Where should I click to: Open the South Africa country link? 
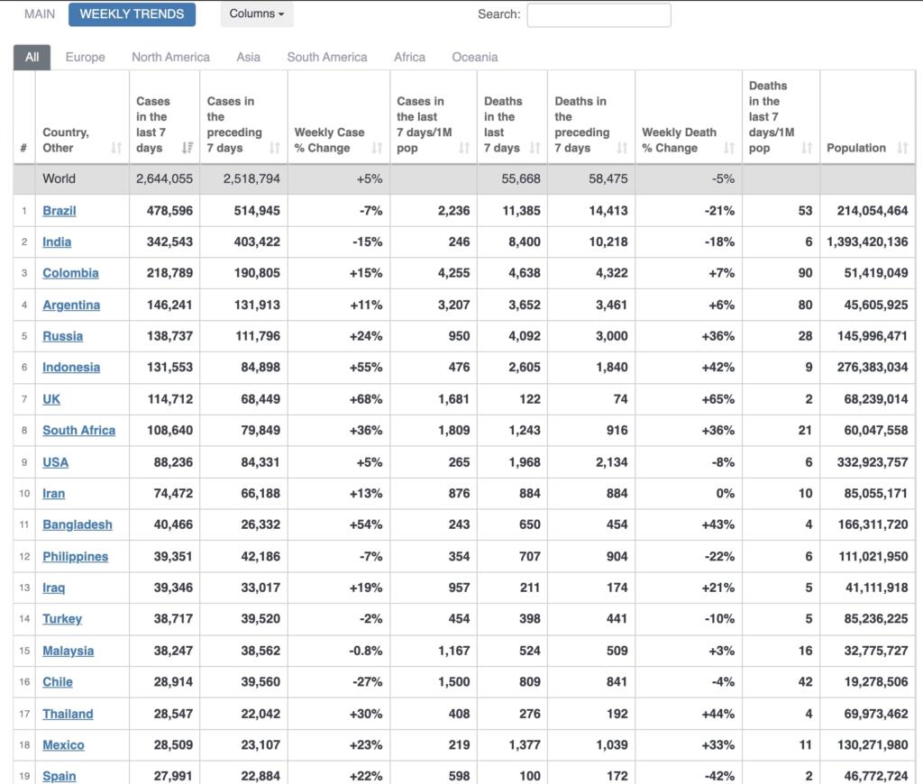click(78, 431)
